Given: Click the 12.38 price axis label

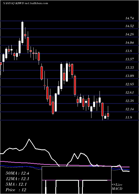Looking at the screenshot, I should click(130, 101).
